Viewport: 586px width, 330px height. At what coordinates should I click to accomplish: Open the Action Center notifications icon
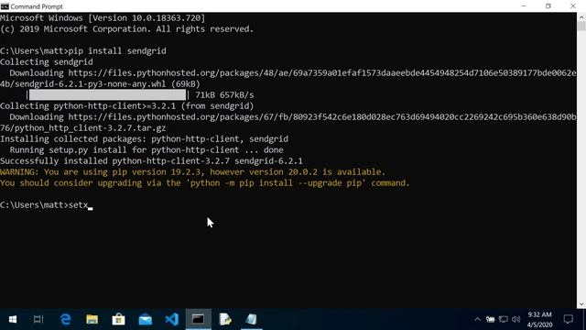click(x=568, y=319)
